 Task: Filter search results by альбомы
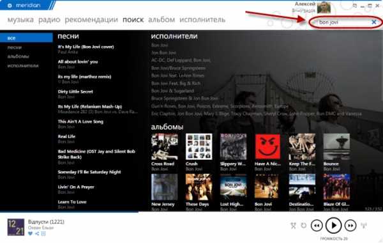pyautogui.click(x=18, y=56)
